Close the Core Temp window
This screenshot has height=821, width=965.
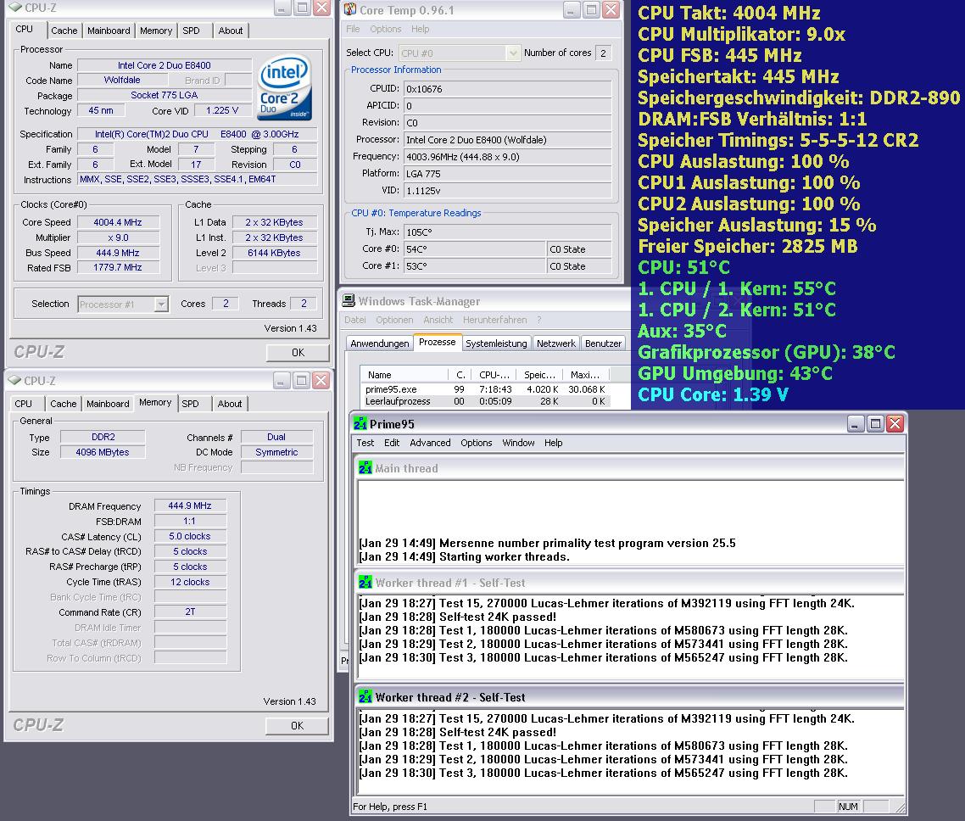point(611,9)
